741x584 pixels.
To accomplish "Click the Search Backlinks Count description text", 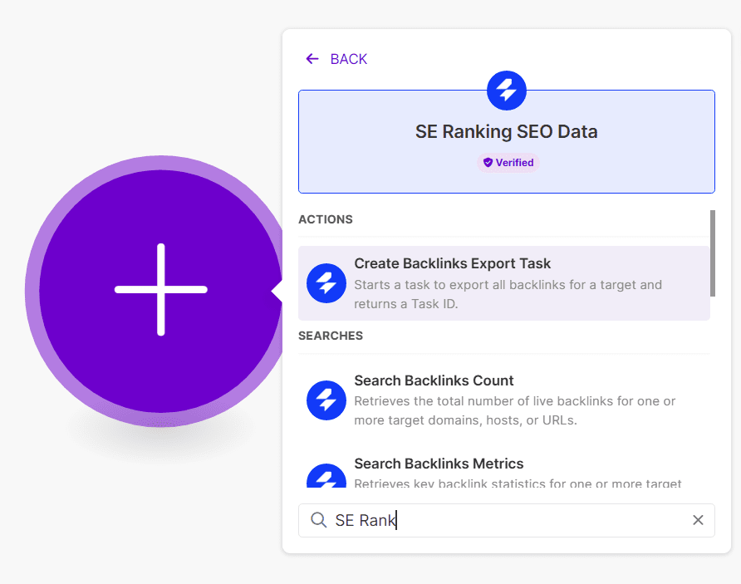I will tap(514, 410).
